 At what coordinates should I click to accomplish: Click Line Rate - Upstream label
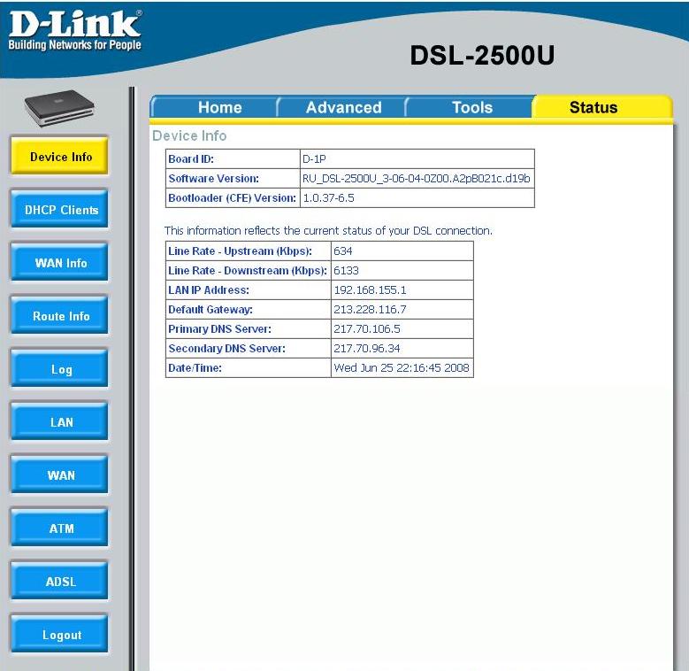[x=240, y=251]
